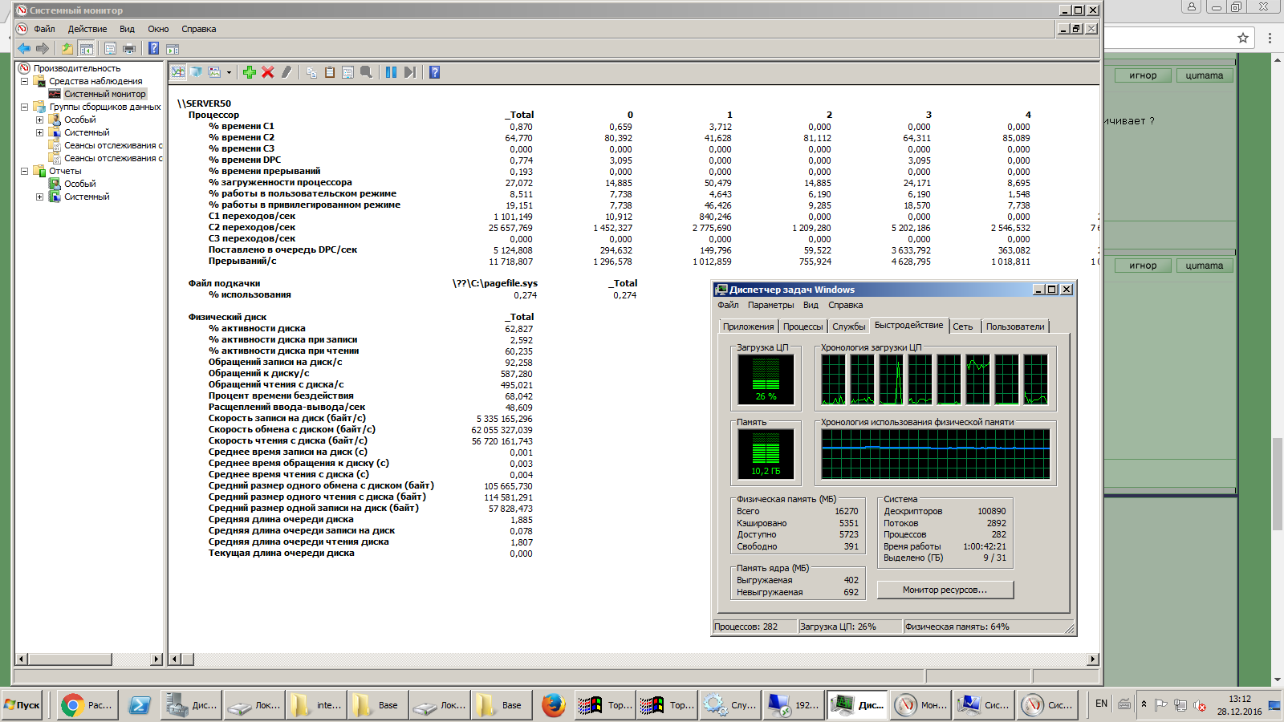Screen dimensions: 1284x722
Task: Click the copy properties icon
Action: 311,72
